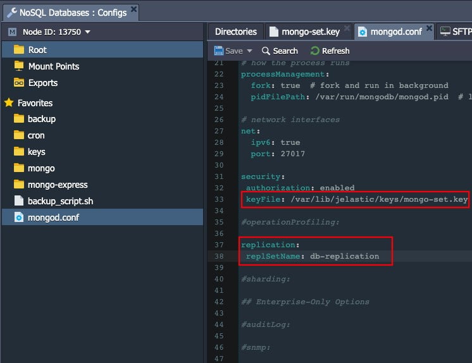Click the Save floppy disk icon
Screen dimensions: 472x363
tap(218, 51)
